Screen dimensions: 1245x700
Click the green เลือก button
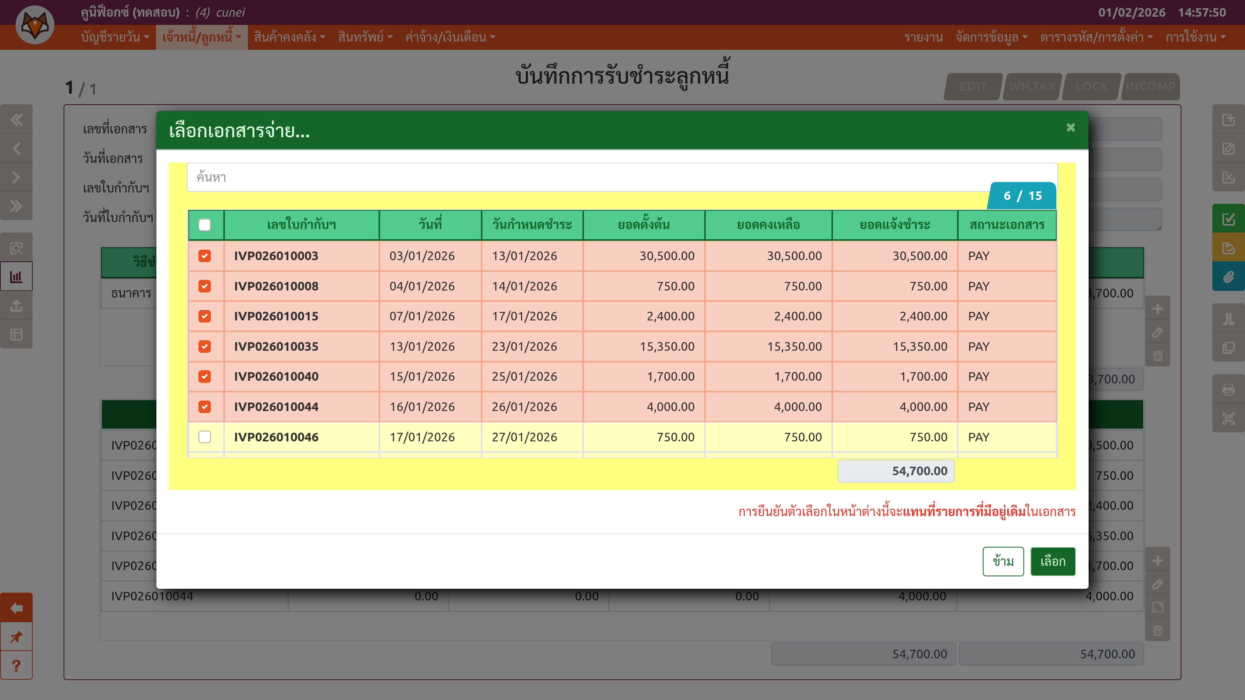tap(1053, 561)
